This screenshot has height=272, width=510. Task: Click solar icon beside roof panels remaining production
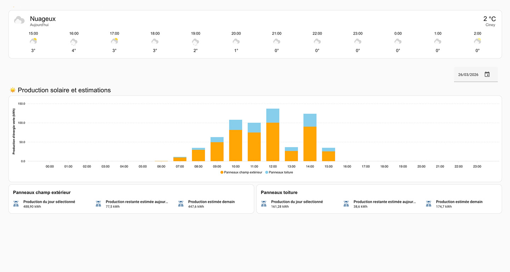(x=346, y=204)
